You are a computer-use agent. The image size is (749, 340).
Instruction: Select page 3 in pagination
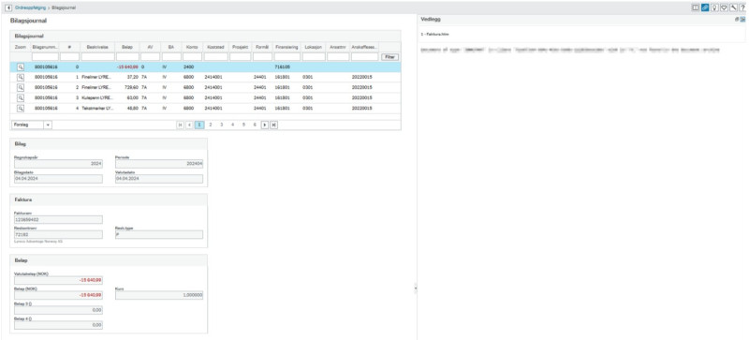(221, 125)
